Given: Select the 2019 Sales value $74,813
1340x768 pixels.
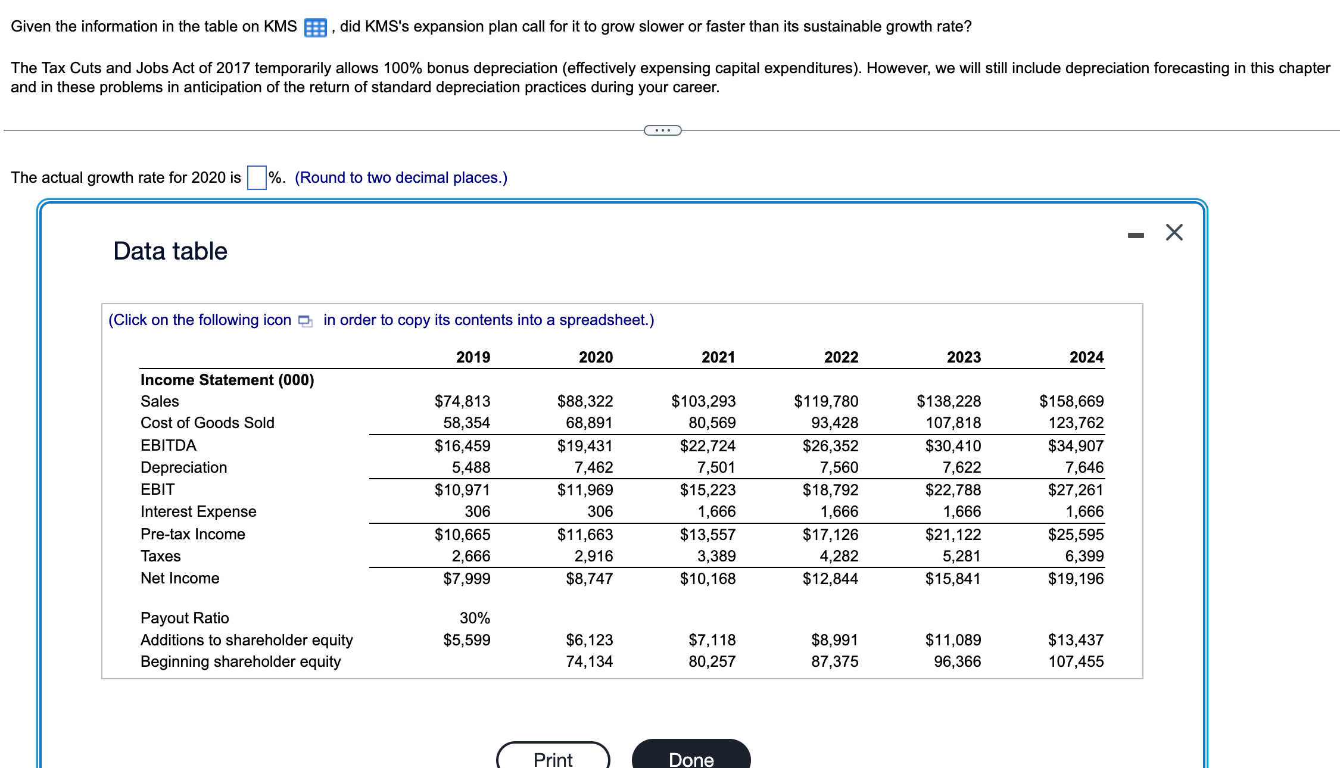Looking at the screenshot, I should click(463, 401).
